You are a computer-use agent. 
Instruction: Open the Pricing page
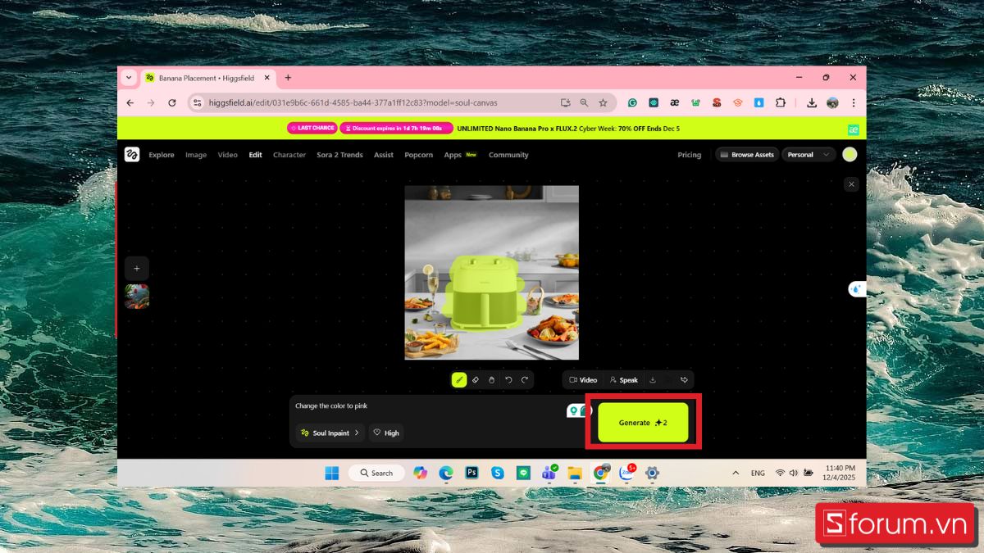[689, 155]
